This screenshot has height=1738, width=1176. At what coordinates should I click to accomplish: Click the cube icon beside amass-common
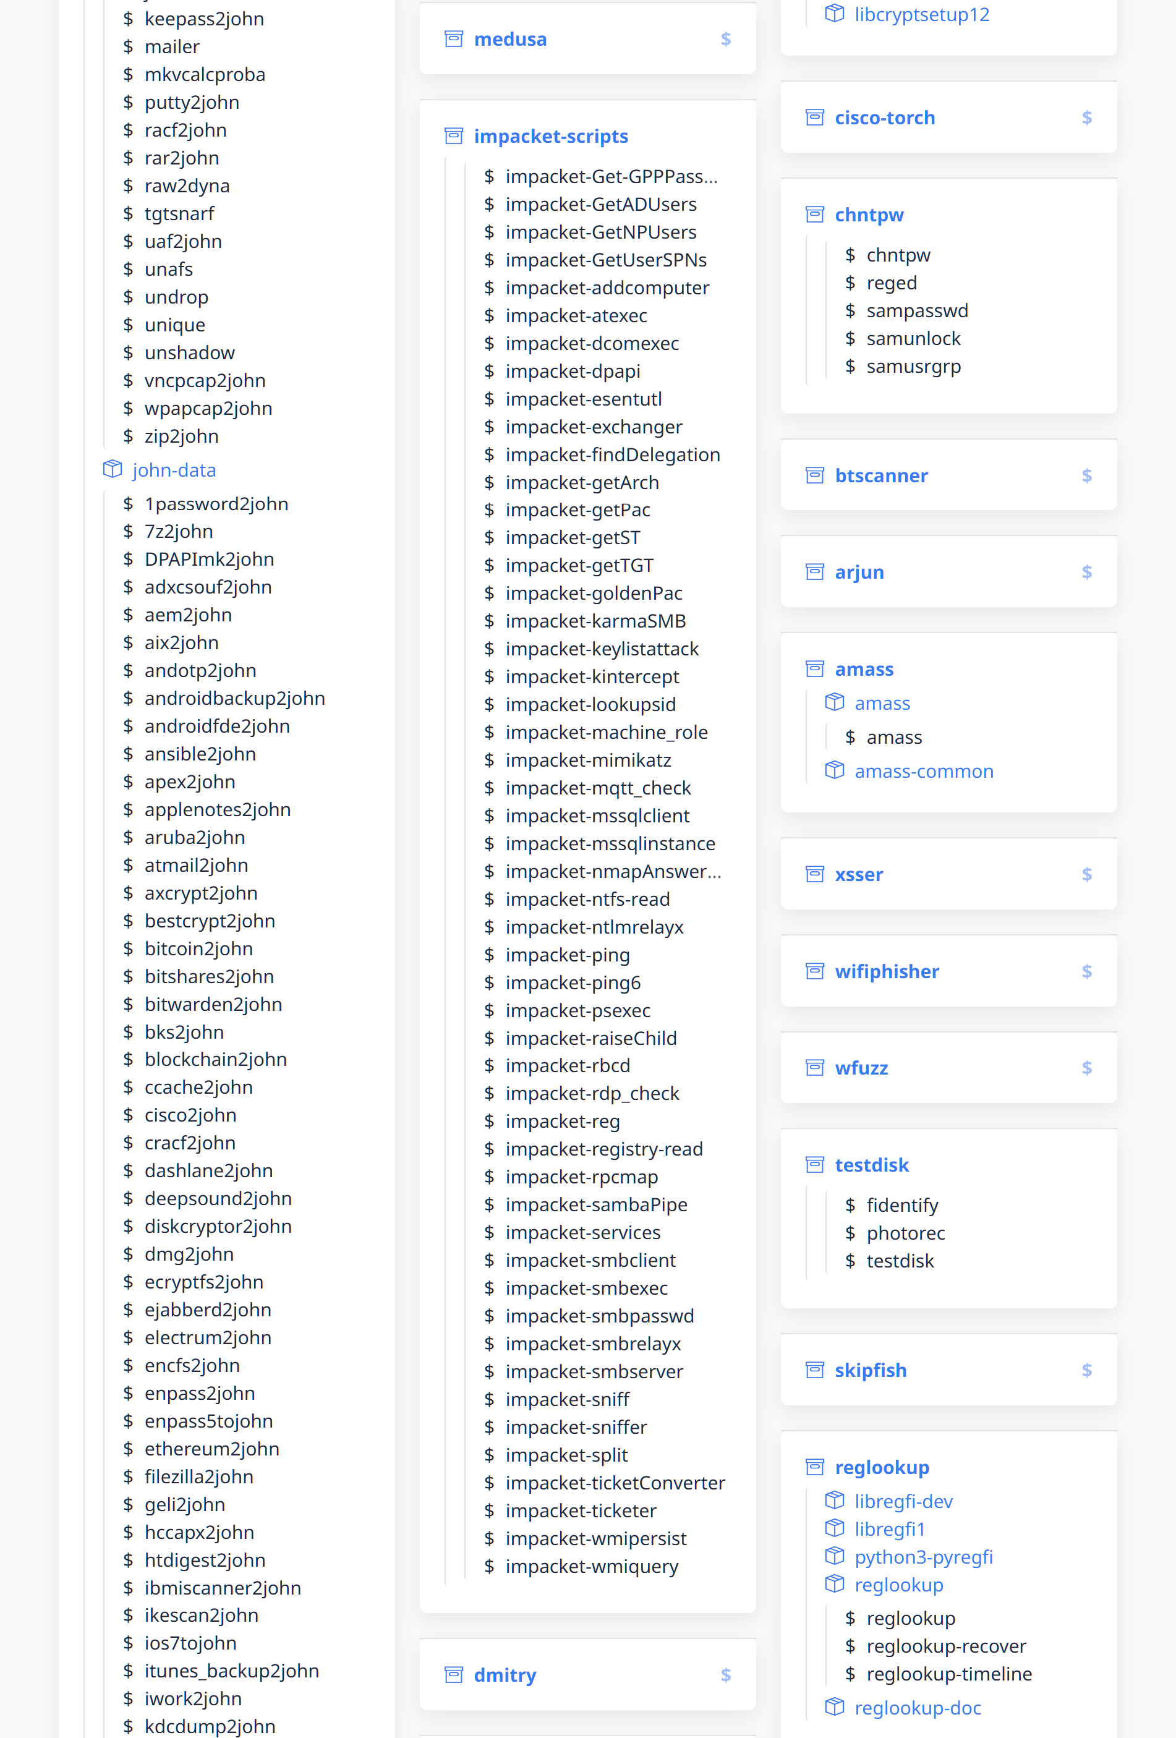(x=834, y=770)
